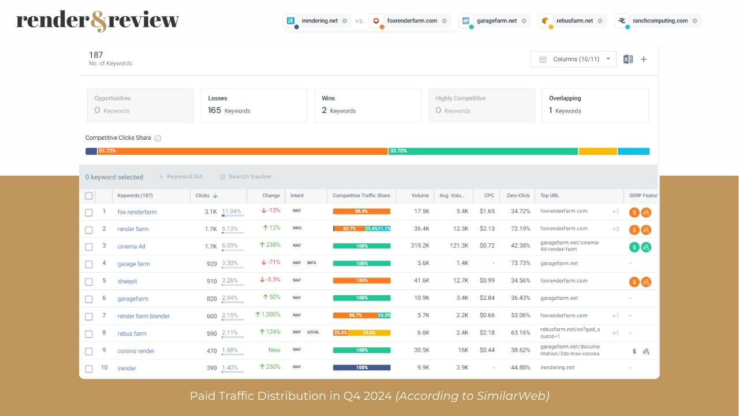Click the dollar icon in corona render row
Image resolution: width=739 pixels, height=416 pixels.
635,351
